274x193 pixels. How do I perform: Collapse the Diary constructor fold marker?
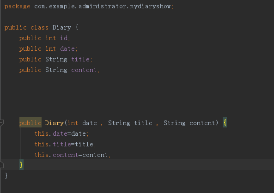tap(1, 123)
